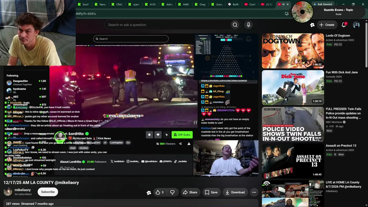Click the mikeliaory channel name under LIVE at HOME
This screenshot has height=207, width=368.
tap(332, 191)
